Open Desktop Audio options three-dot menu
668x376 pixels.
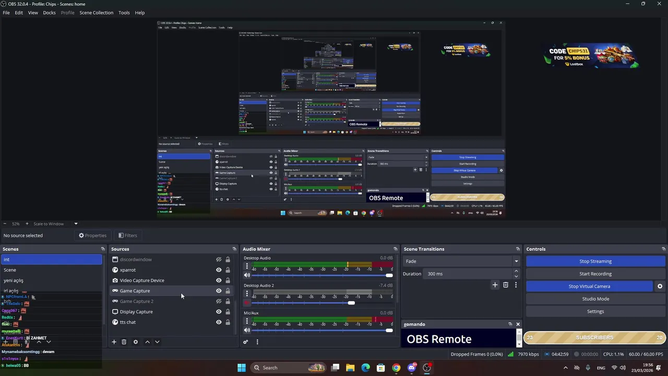click(x=247, y=266)
